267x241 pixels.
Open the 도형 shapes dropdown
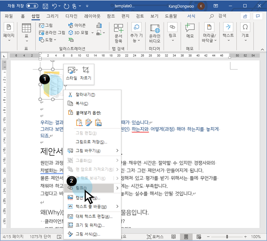tap(47, 40)
